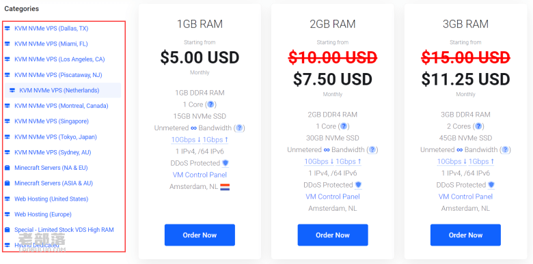Click the icon beside Minecraft Servers (NA & EU)
Viewport: 533px width, 264px height.
[7, 168]
